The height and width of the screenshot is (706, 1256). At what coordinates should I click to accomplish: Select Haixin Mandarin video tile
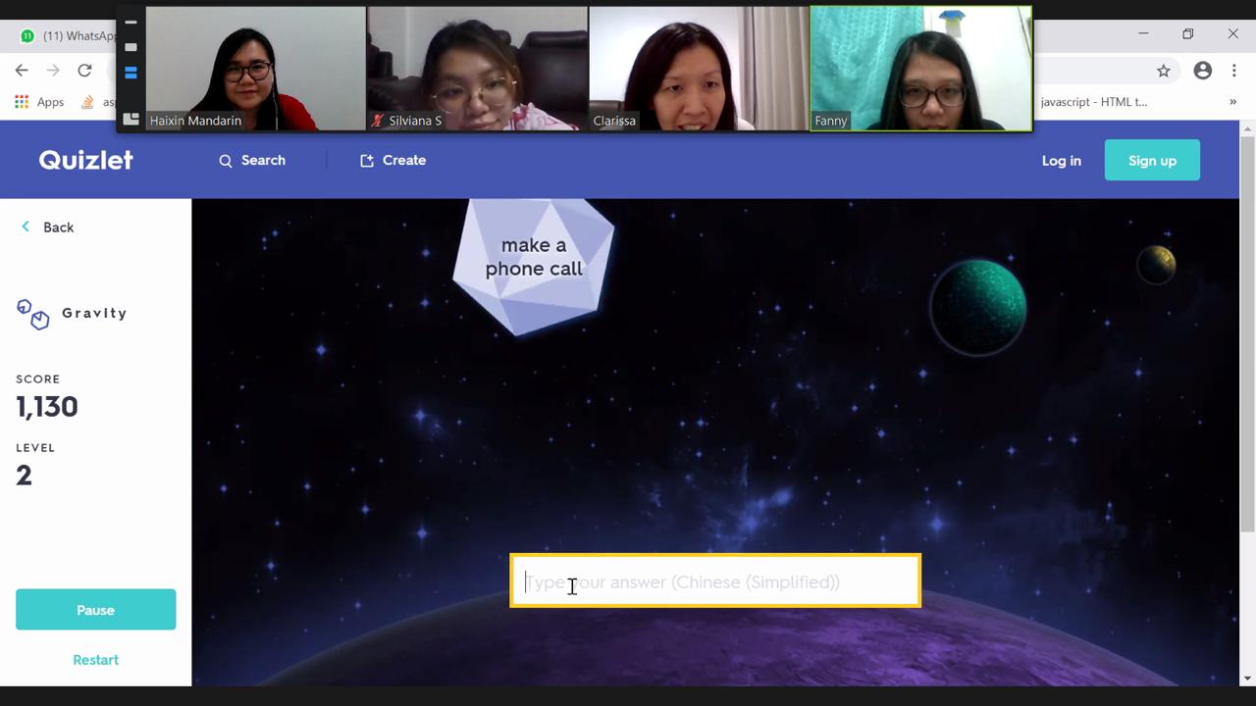click(255, 69)
